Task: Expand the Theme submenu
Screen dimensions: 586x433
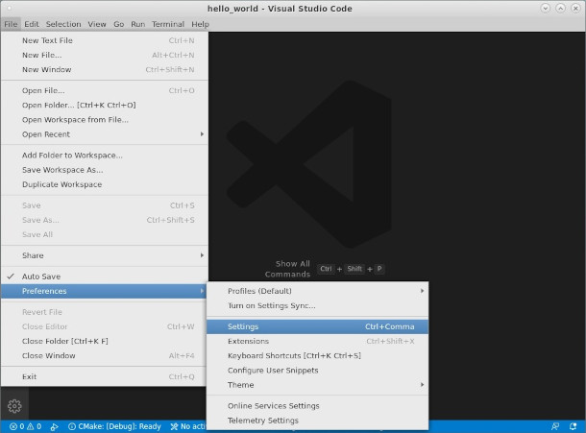Action: (317, 385)
